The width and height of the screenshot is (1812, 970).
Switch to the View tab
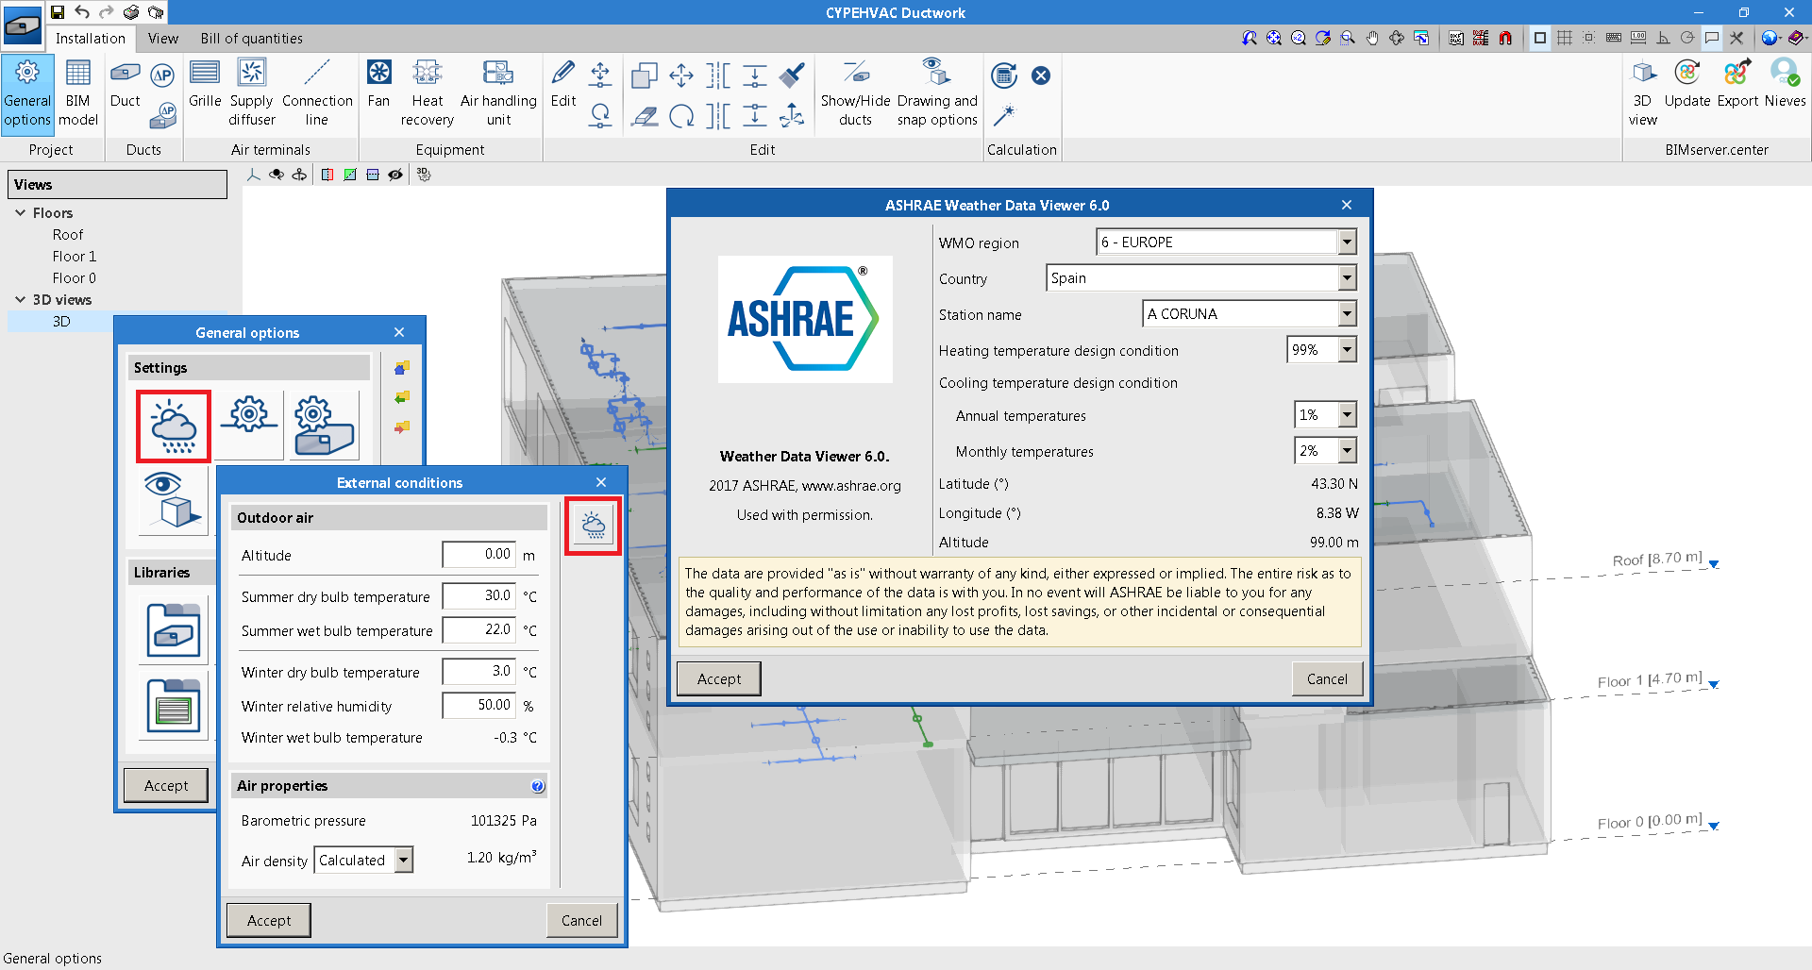click(162, 39)
